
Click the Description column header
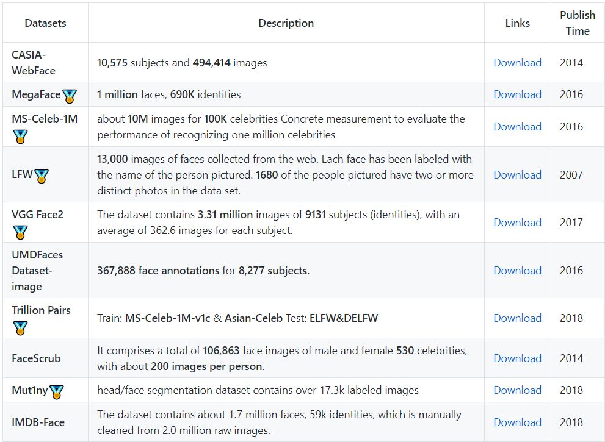[x=286, y=23]
